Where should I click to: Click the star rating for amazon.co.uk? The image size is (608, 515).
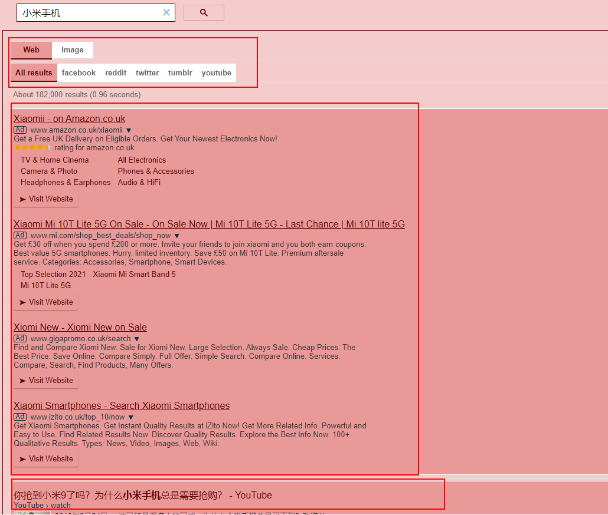pos(32,147)
